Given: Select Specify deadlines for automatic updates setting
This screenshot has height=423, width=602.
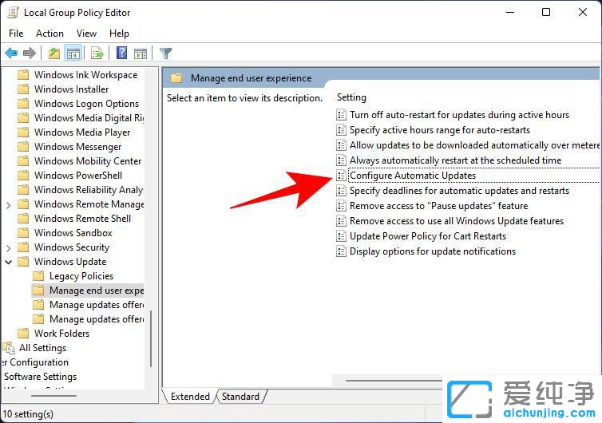Looking at the screenshot, I should [459, 191].
